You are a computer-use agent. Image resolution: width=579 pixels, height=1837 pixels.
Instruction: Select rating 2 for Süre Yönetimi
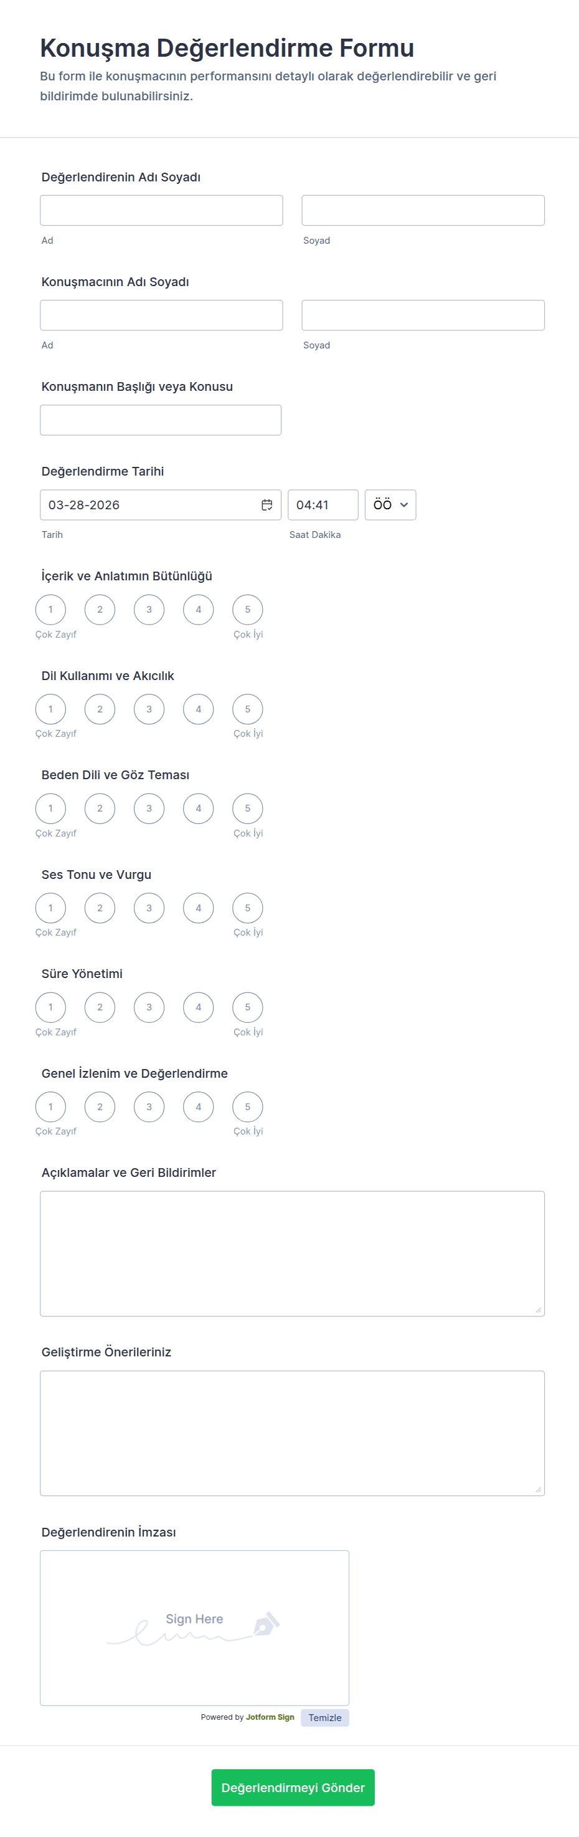pyautogui.click(x=100, y=1007)
